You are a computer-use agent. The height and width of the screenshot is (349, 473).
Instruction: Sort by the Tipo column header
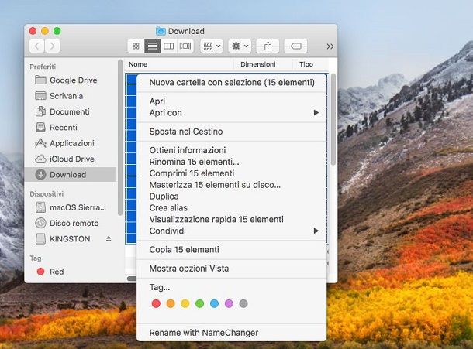pos(310,64)
